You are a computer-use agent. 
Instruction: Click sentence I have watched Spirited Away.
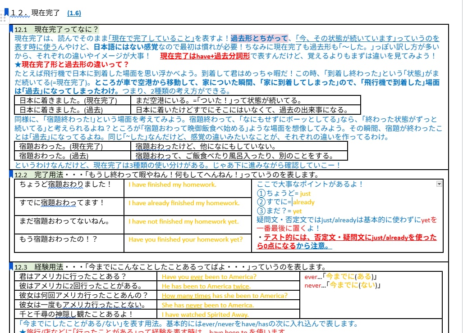[205, 315]
